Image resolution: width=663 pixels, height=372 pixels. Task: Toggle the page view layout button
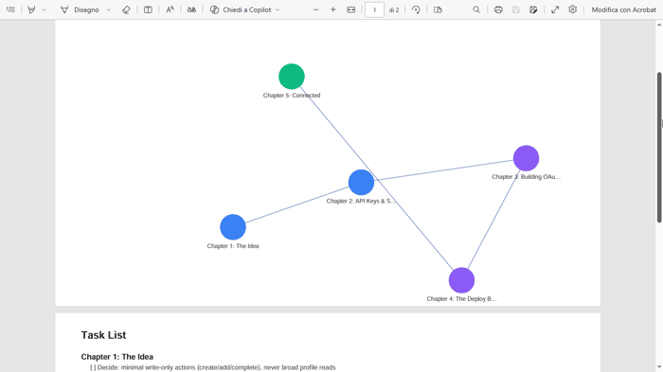[x=438, y=9]
